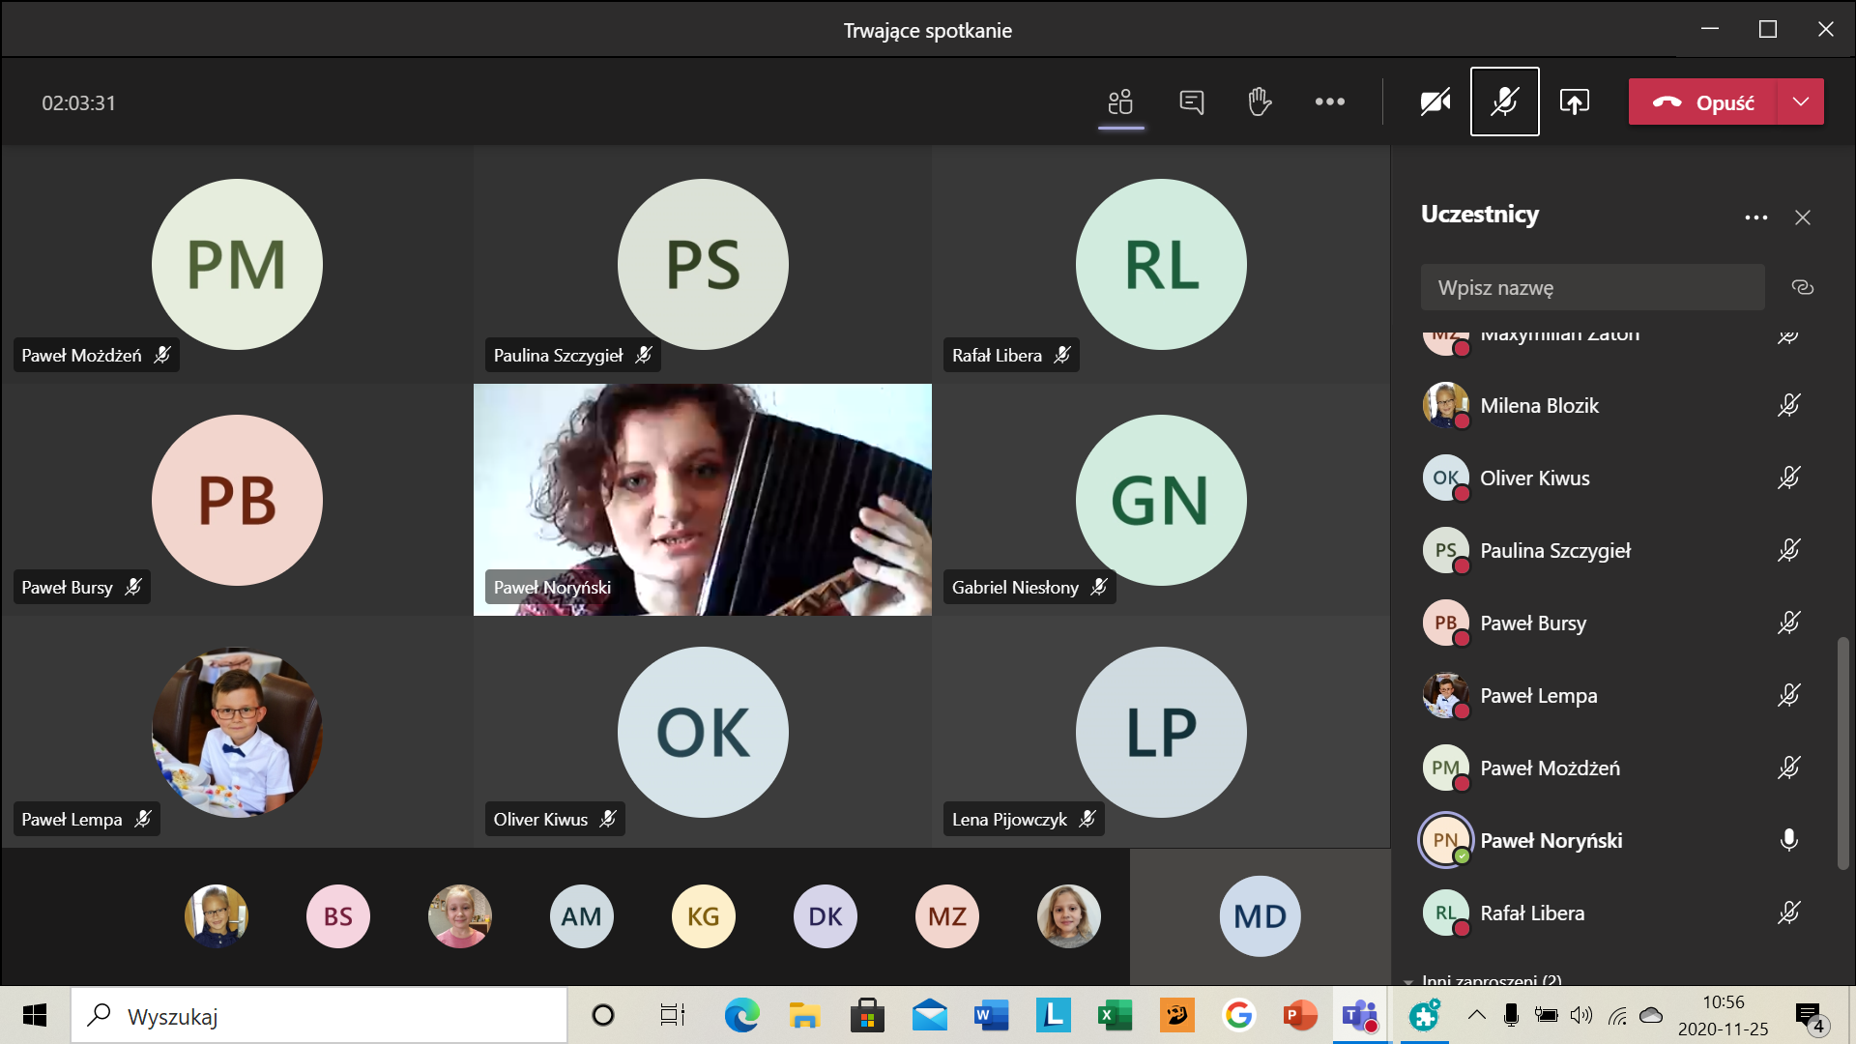This screenshot has height=1044, width=1856.
Task: Open Mail app from taskbar
Action: (x=929, y=1015)
